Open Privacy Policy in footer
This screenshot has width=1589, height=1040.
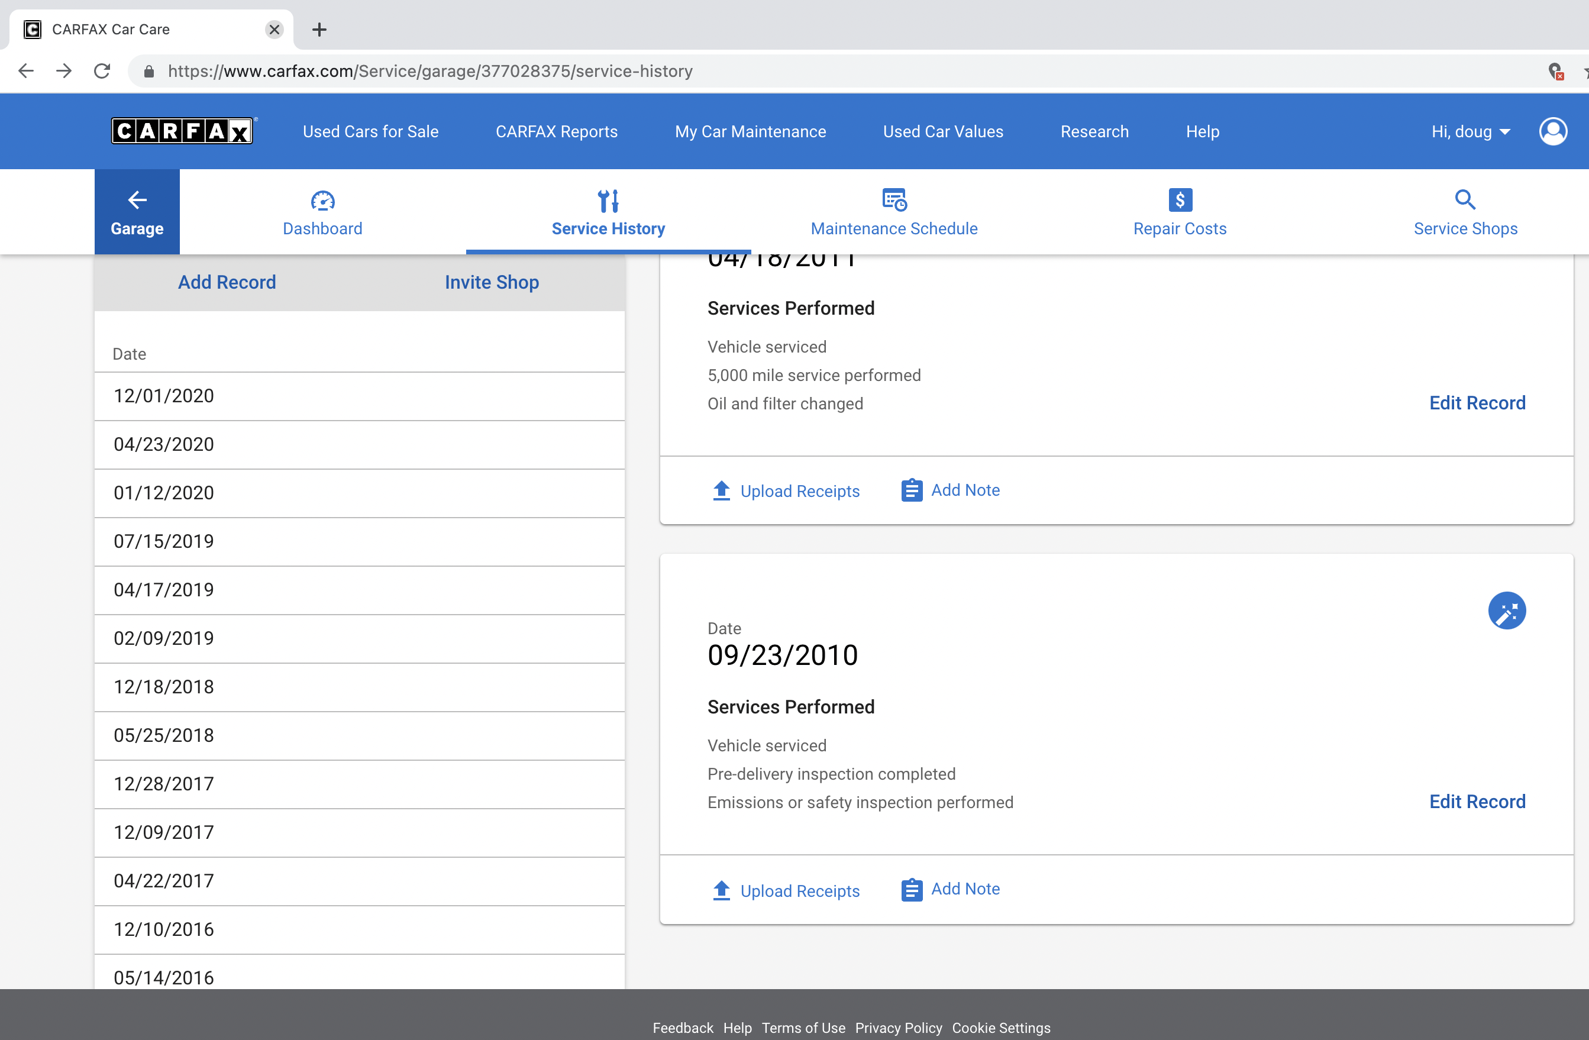898,1028
